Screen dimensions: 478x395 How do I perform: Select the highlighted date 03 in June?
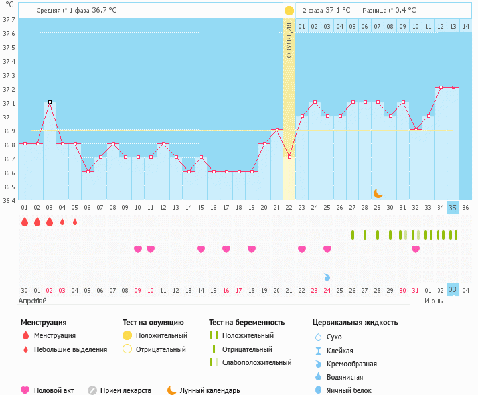pyautogui.click(x=453, y=290)
